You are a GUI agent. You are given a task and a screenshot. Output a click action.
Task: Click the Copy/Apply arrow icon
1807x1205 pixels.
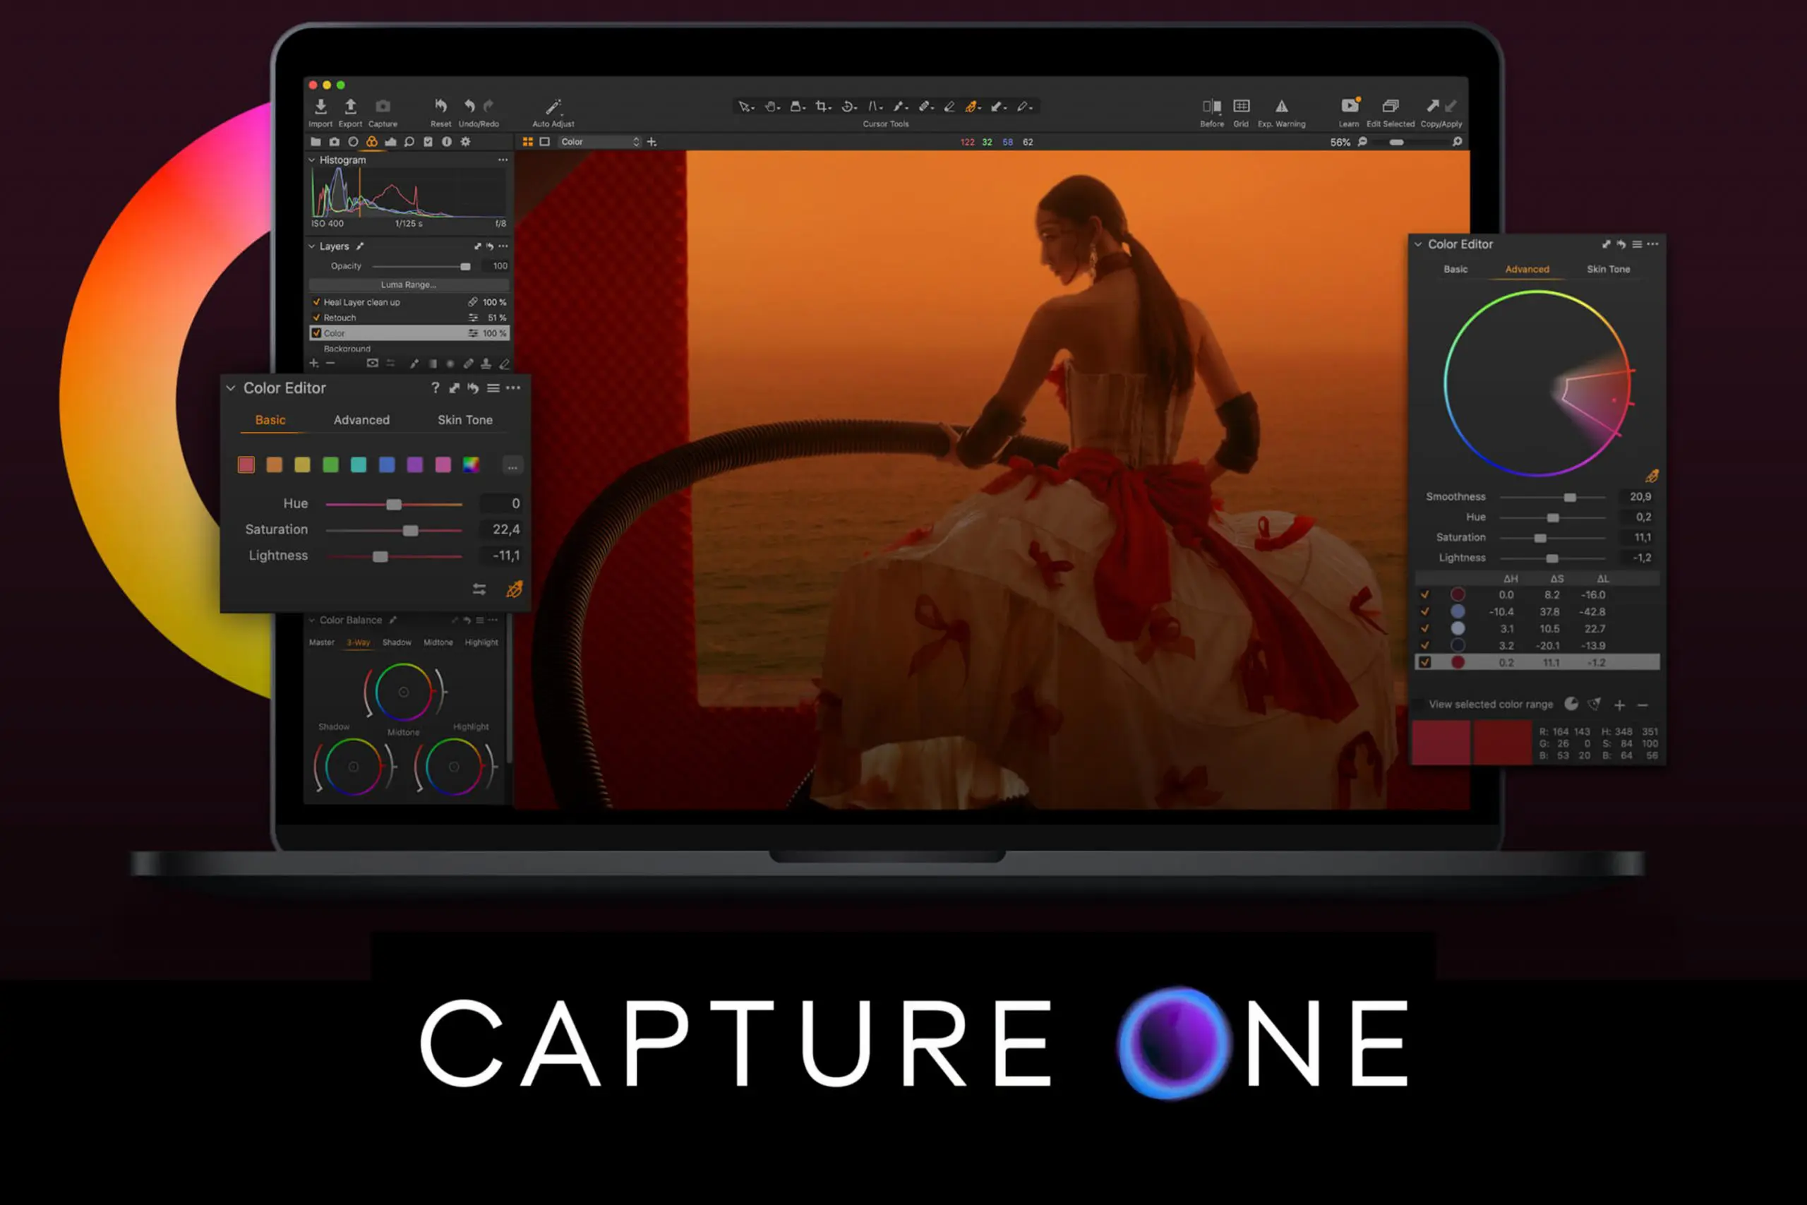(1433, 106)
